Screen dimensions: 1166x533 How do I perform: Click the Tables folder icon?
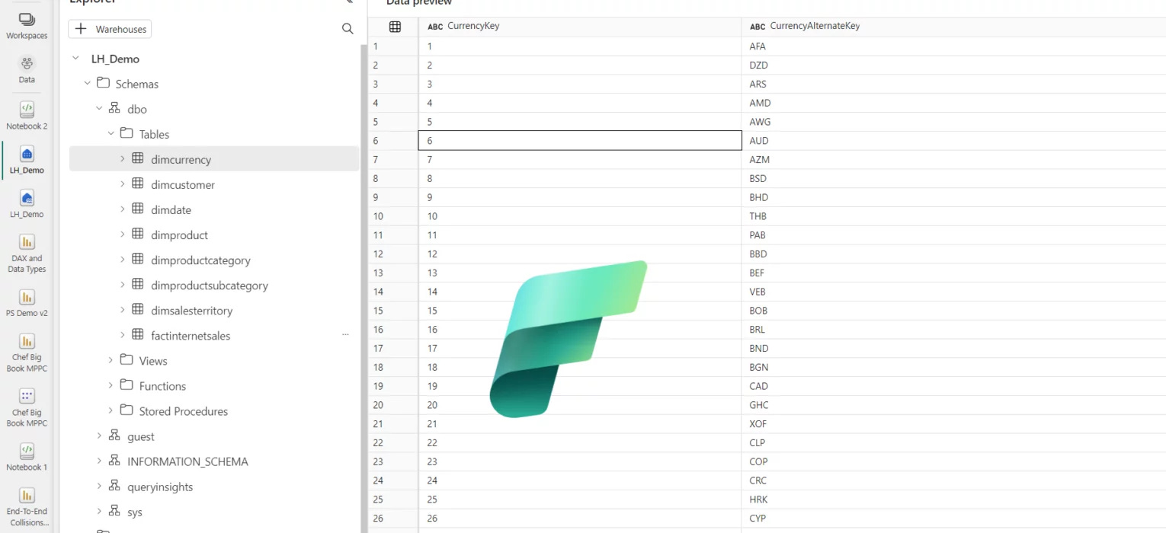(x=127, y=133)
